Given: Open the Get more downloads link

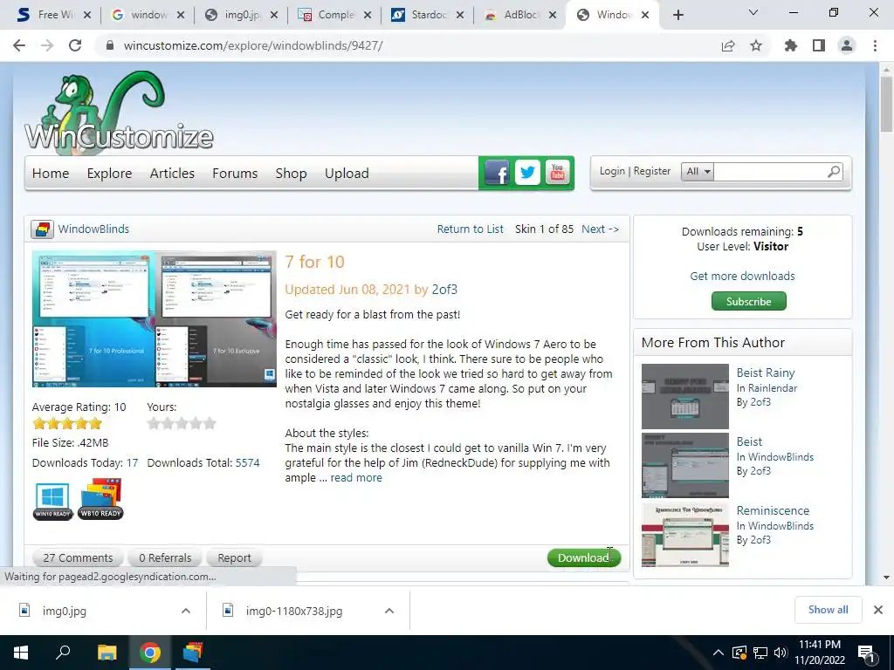Looking at the screenshot, I should pos(742,276).
